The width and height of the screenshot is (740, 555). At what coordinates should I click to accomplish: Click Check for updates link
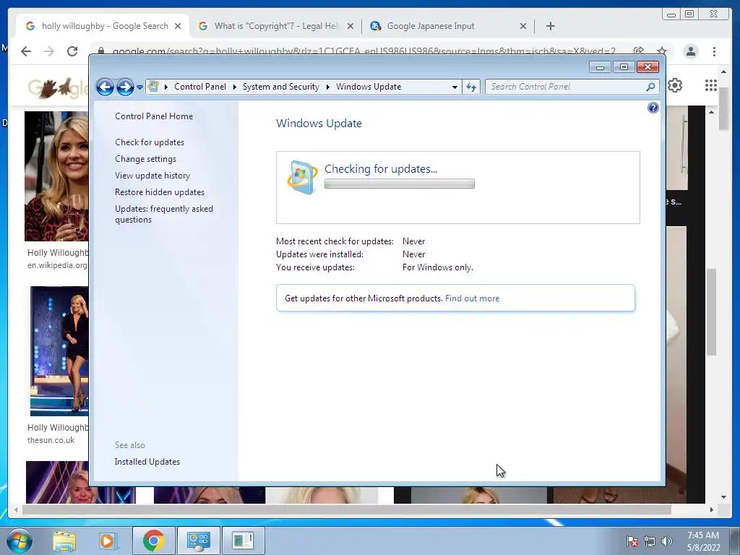[x=150, y=142]
